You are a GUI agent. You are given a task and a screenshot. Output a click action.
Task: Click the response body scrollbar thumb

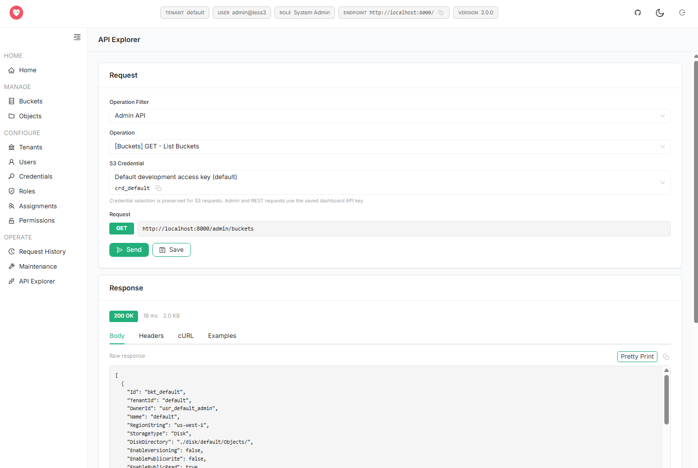[x=666, y=399]
